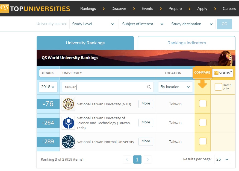Click More for National Taiwan Normal University

(x=146, y=141)
